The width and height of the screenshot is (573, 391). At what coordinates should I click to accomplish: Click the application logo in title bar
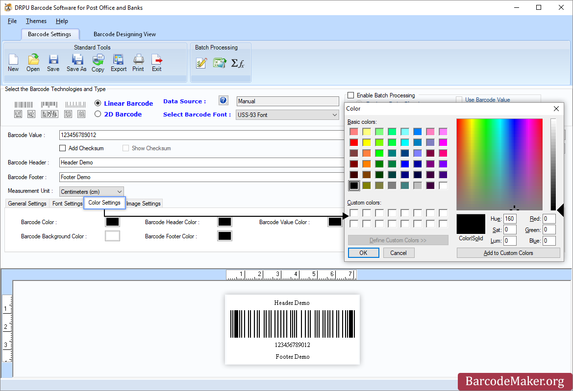[8, 7]
